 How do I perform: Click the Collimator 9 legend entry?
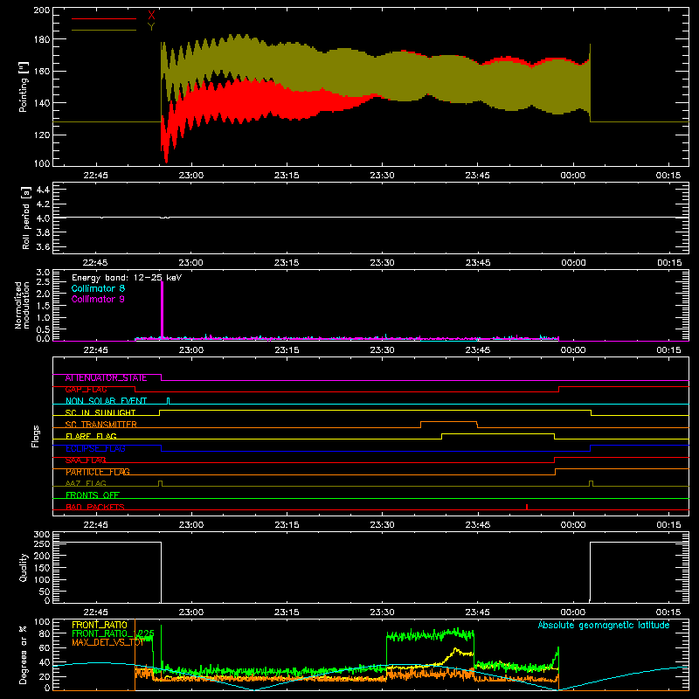tap(98, 299)
